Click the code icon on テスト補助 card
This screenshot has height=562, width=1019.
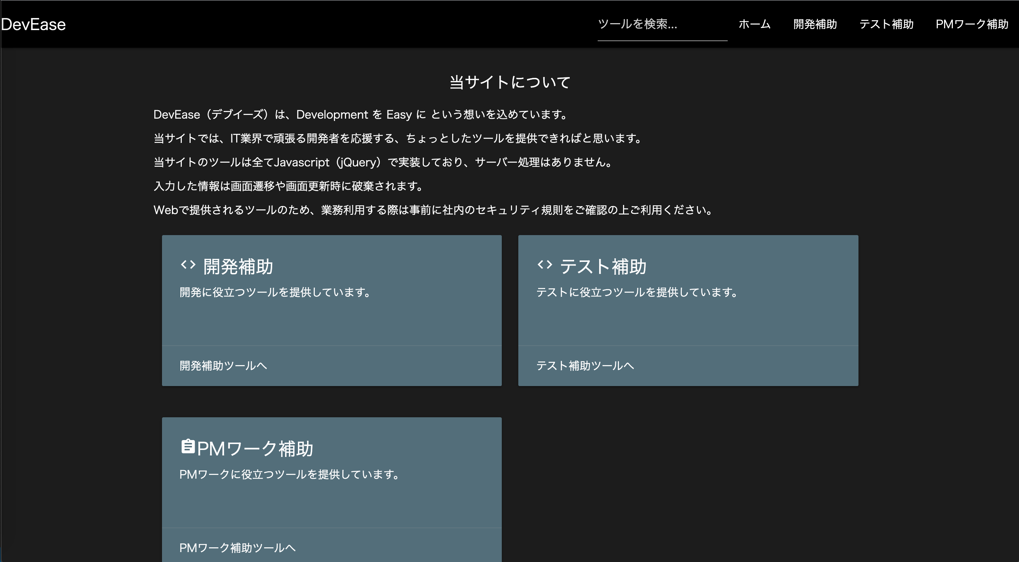pos(545,265)
